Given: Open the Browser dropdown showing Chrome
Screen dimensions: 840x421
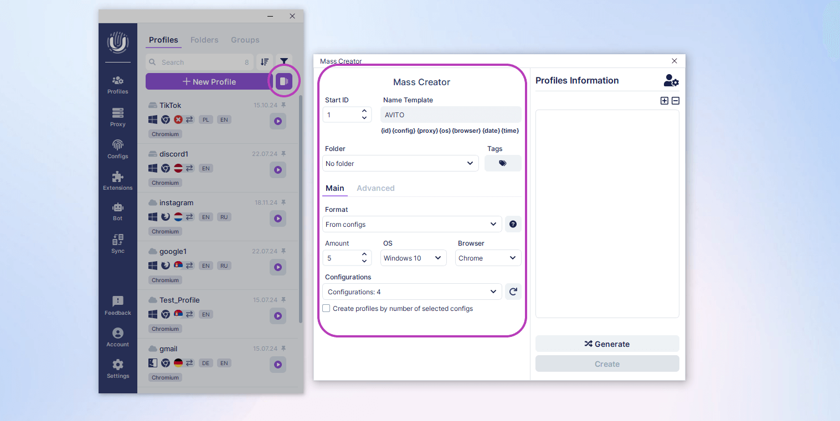Looking at the screenshot, I should (487, 258).
